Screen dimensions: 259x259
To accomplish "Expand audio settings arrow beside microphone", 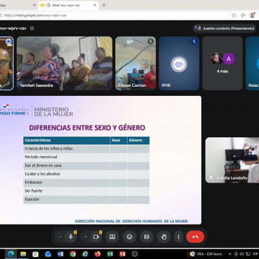I will tap(60, 237).
